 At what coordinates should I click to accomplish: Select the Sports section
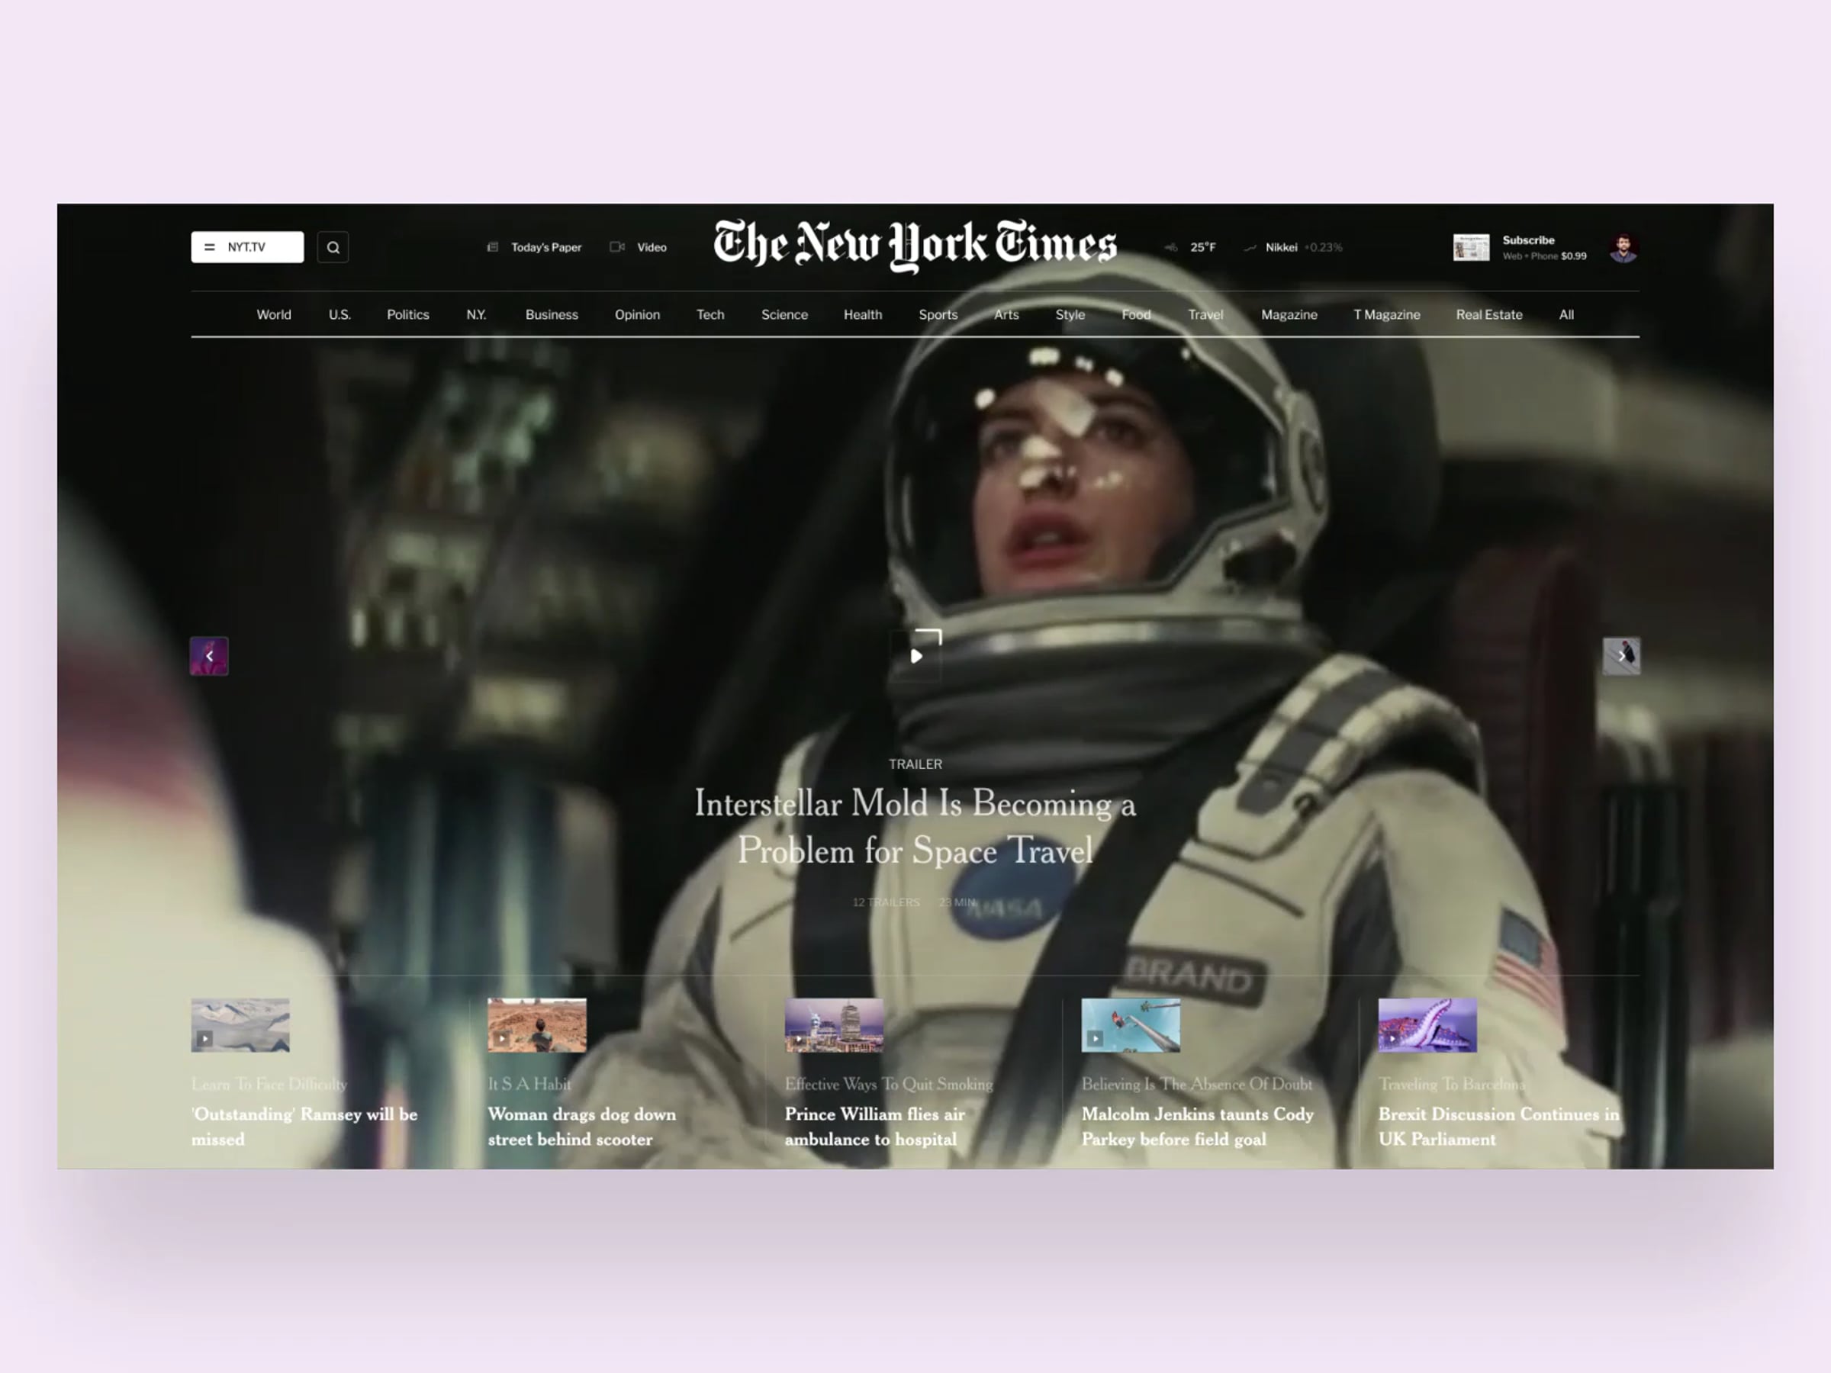[938, 314]
